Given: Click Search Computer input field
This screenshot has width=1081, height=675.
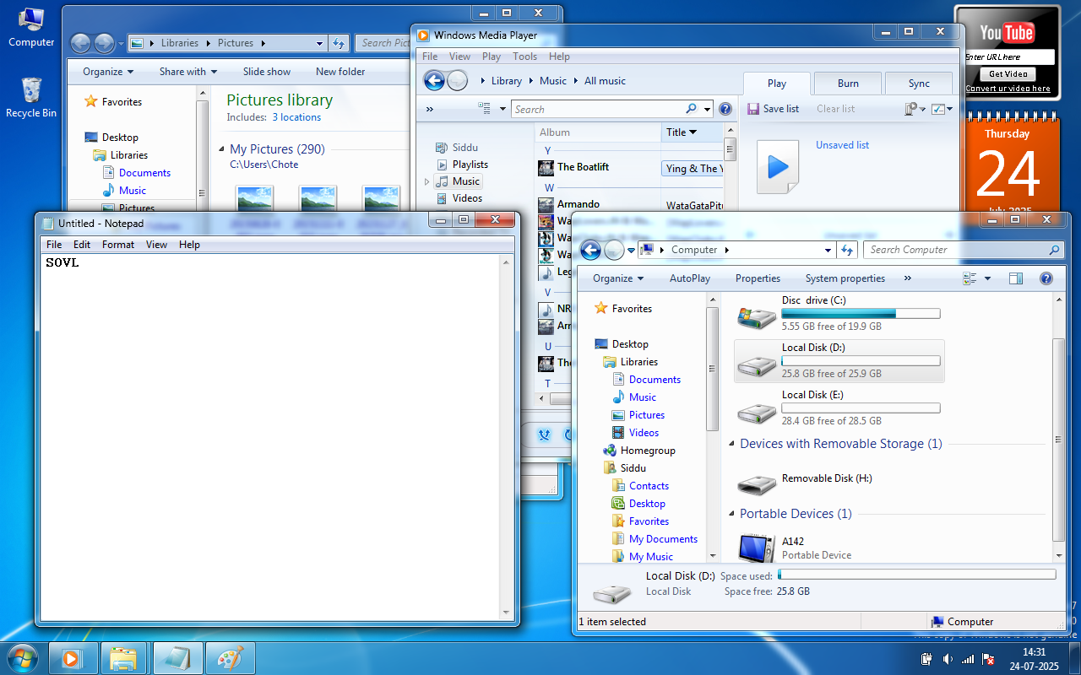Looking at the screenshot, I should [x=962, y=250].
